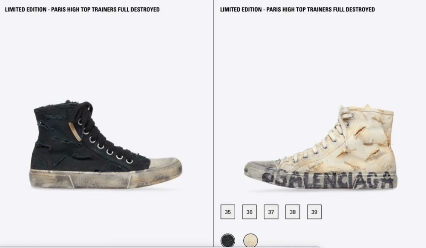
Task: Select the beige color swatch
Action: tap(250, 240)
